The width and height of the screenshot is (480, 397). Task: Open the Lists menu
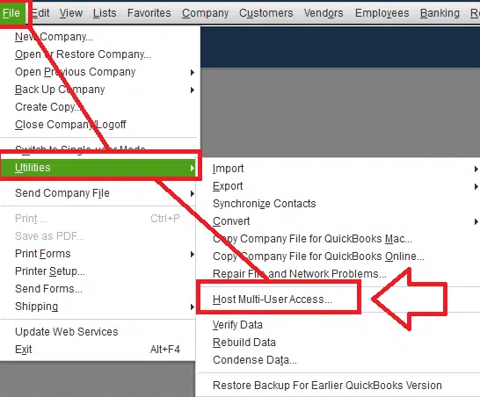(105, 13)
